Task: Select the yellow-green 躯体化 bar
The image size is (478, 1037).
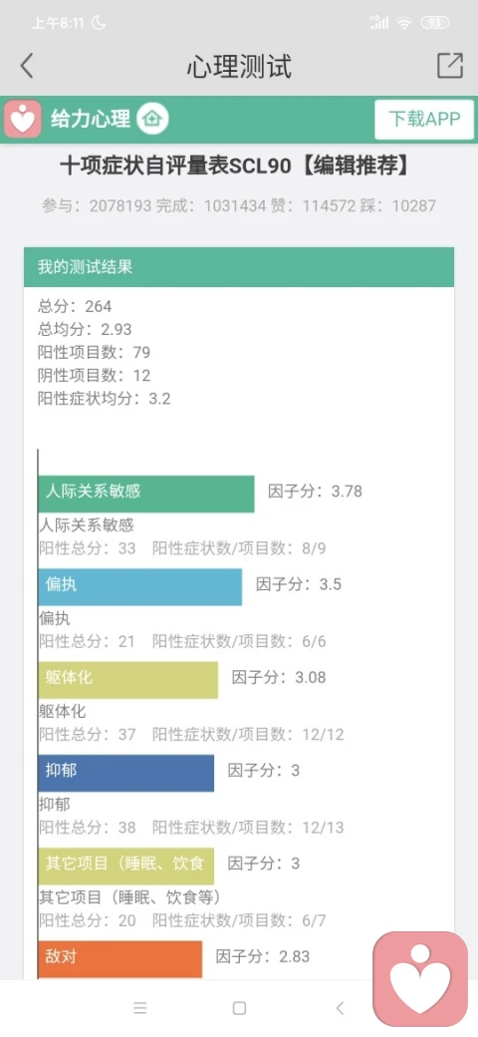Action: click(128, 680)
